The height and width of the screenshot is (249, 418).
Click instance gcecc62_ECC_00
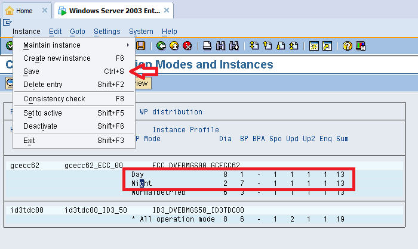point(94,166)
